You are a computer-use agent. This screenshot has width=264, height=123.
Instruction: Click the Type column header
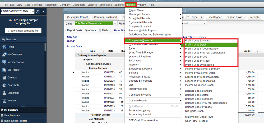[92, 51]
